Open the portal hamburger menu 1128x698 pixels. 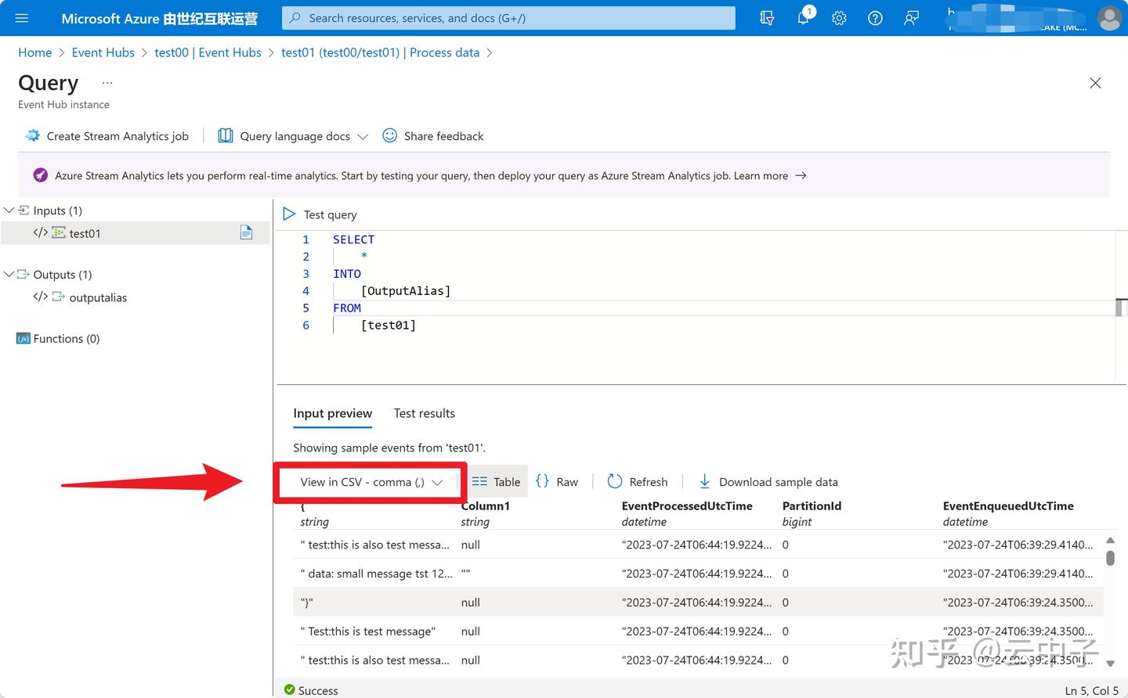[x=21, y=18]
